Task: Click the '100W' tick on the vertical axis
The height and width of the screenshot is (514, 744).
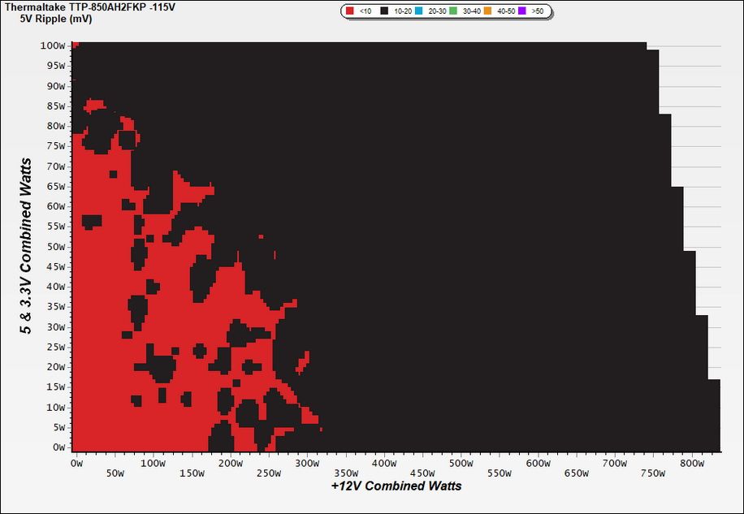Action: 53,46
